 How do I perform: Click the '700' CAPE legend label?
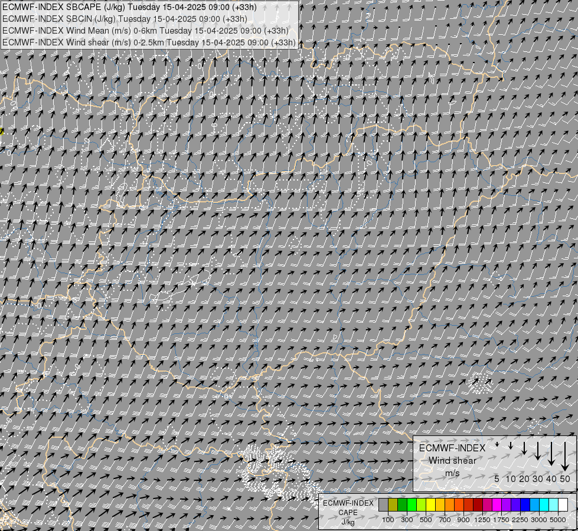[x=445, y=520]
